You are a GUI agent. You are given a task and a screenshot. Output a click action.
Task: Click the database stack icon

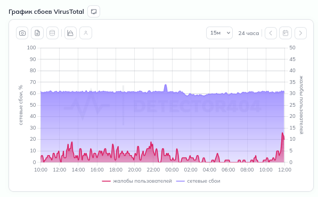pos(52,33)
